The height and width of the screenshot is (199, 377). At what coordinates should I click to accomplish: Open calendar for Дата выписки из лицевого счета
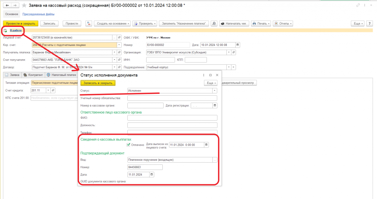click(206, 145)
